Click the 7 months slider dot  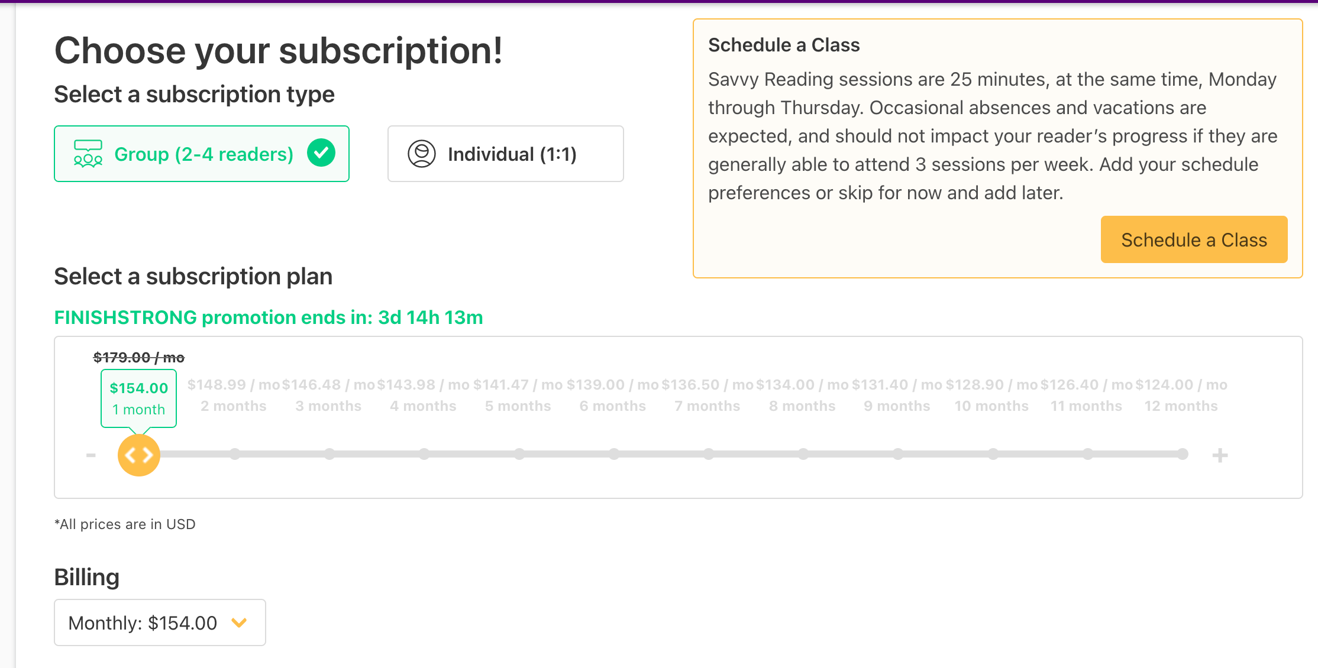pyautogui.click(x=709, y=454)
